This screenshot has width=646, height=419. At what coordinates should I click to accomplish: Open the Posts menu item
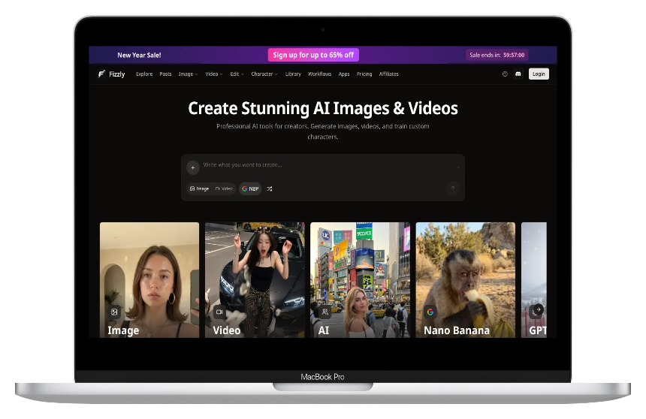(x=165, y=74)
